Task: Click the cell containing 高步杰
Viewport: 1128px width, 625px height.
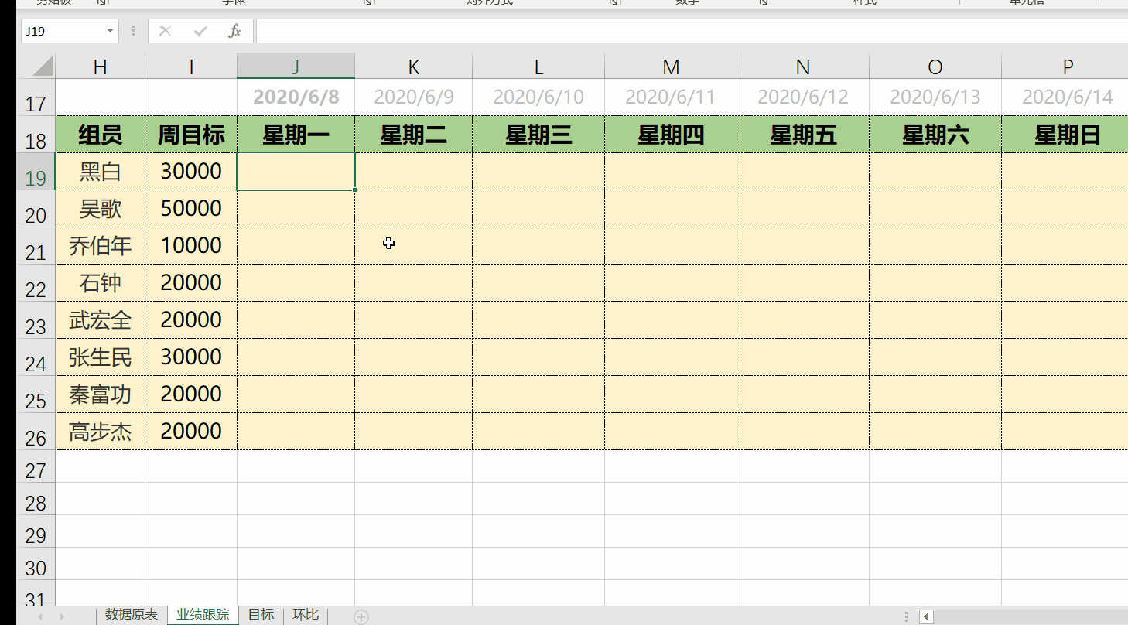Action: [x=100, y=432]
